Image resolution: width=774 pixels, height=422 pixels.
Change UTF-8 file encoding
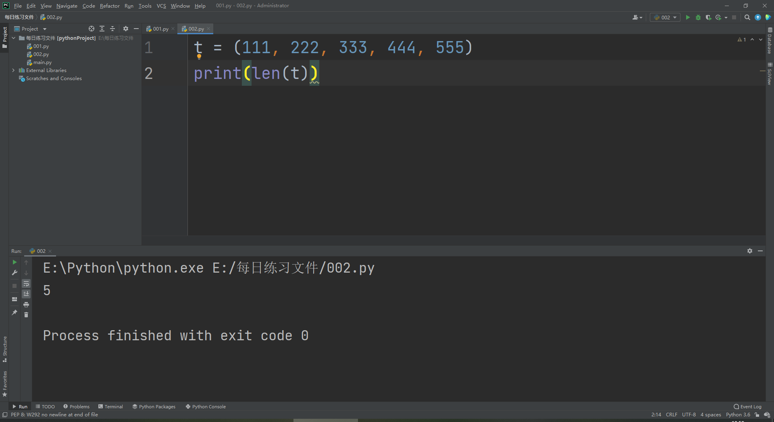click(689, 415)
